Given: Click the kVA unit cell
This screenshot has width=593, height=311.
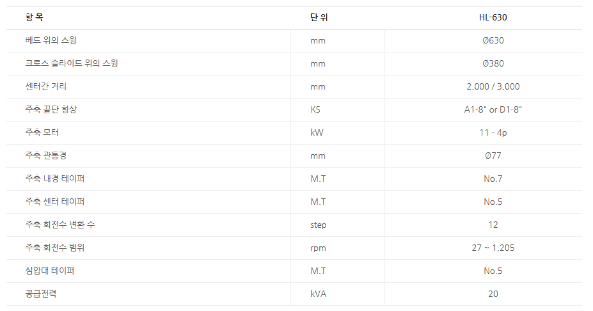Looking at the screenshot, I should pyautogui.click(x=319, y=294).
